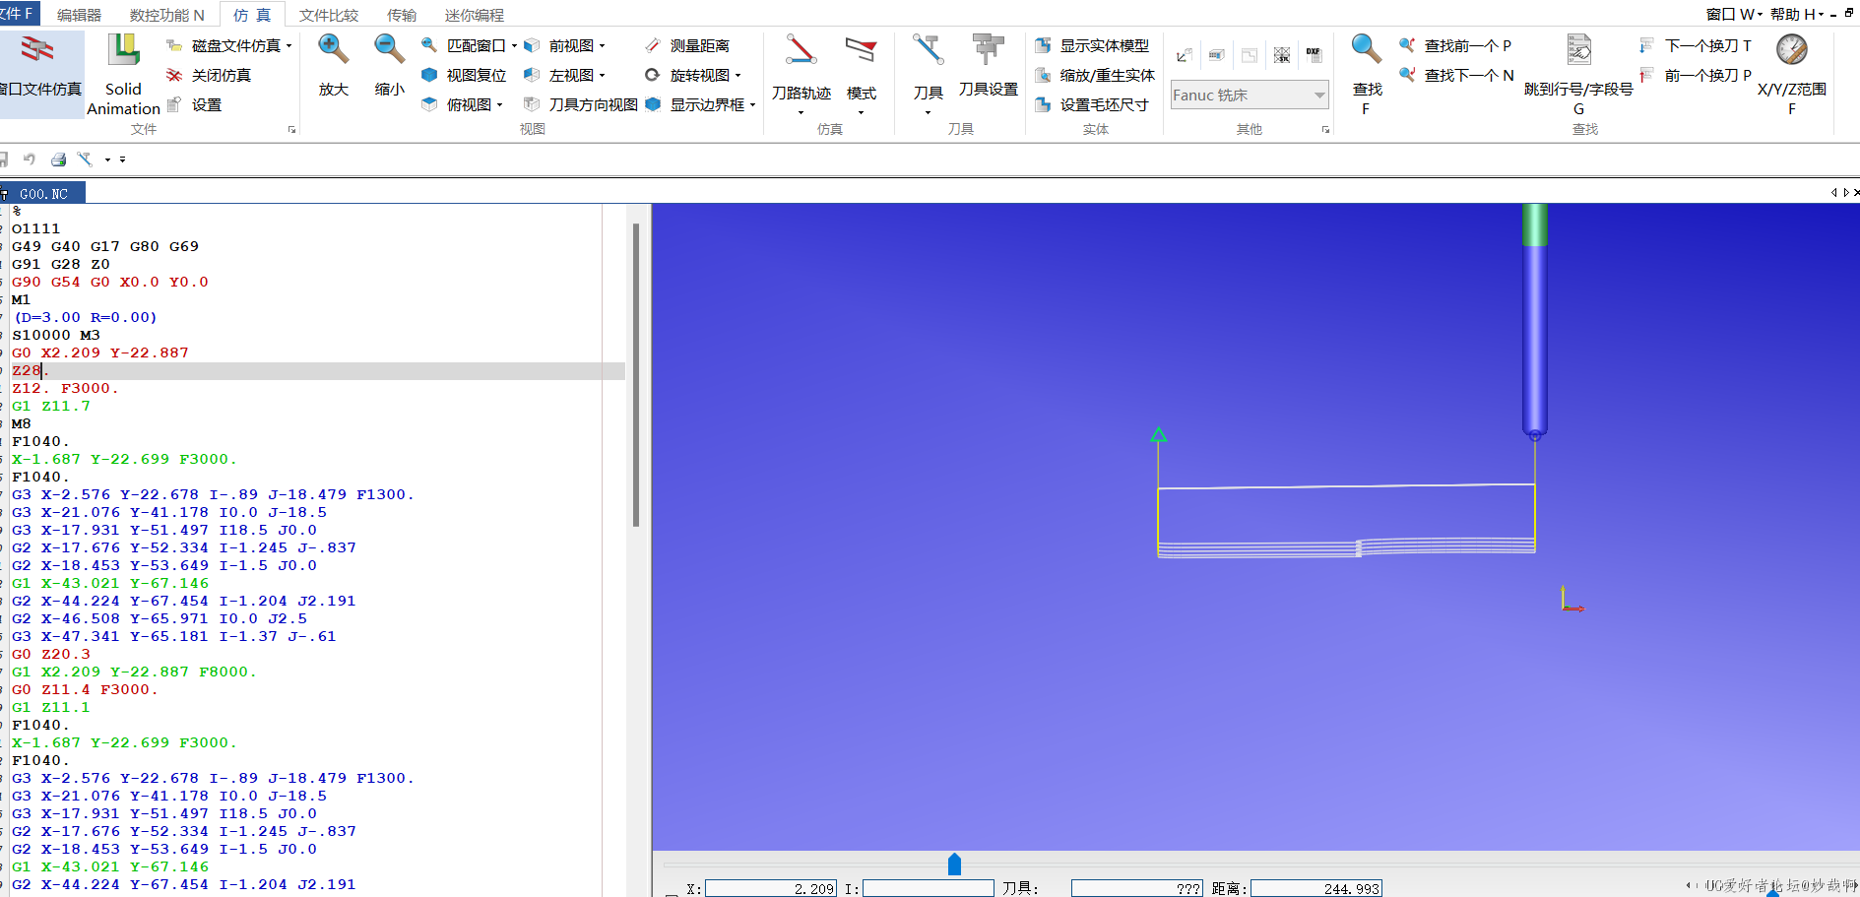This screenshot has height=897, width=1860.
Task: Click the 放大 zoom in magnifier
Action: click(333, 49)
